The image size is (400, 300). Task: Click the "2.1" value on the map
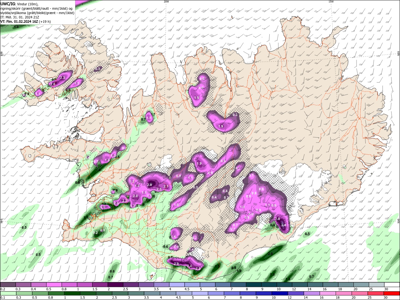point(166,187)
